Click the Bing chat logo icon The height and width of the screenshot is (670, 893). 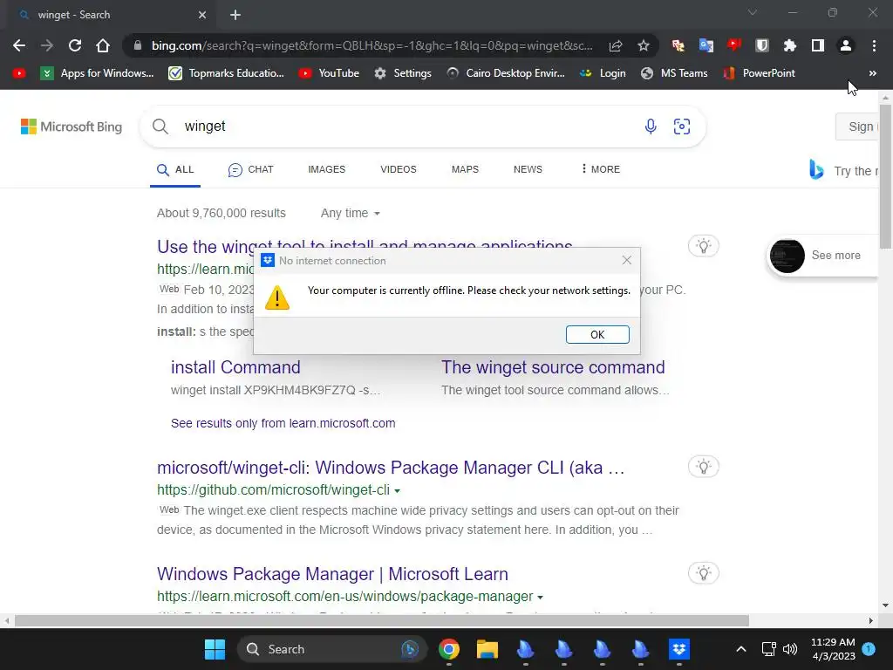pyautogui.click(x=816, y=170)
